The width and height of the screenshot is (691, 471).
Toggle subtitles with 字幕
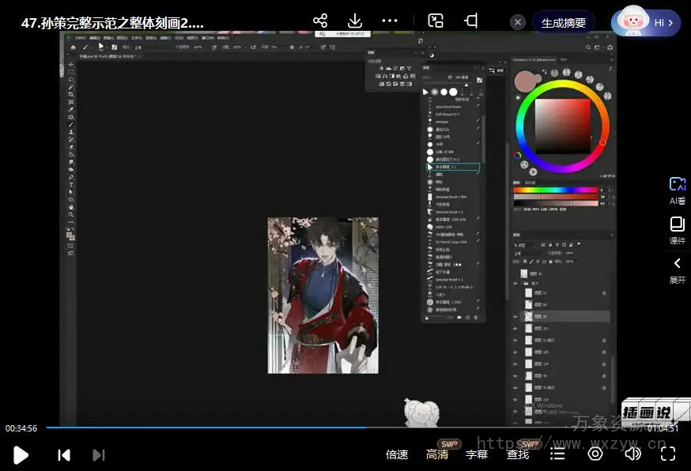tap(477, 454)
